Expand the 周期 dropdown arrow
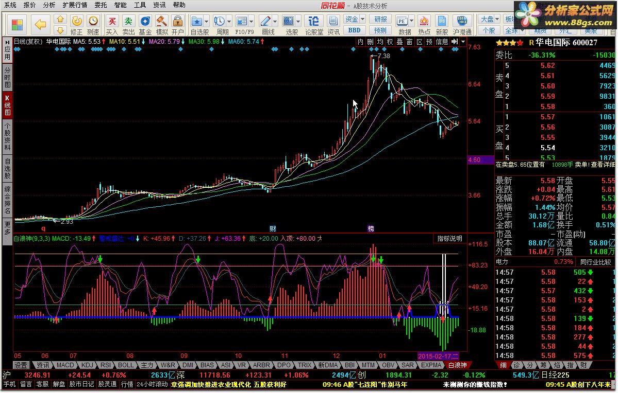Image resolution: width=618 pixels, height=393 pixels. [229, 21]
